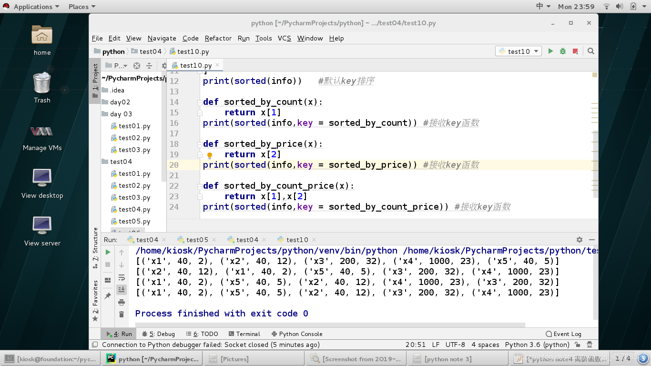The height and width of the screenshot is (366, 651).
Task: Run test10 with the green Run icon
Action: pyautogui.click(x=550, y=51)
